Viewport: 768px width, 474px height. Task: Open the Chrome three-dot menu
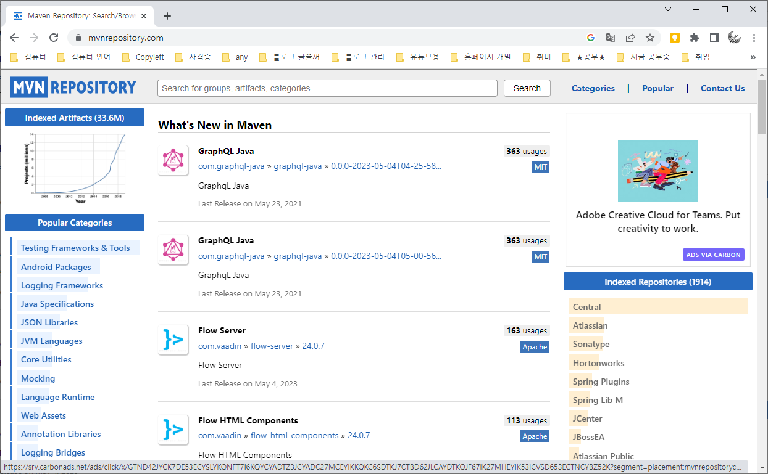[754, 38]
